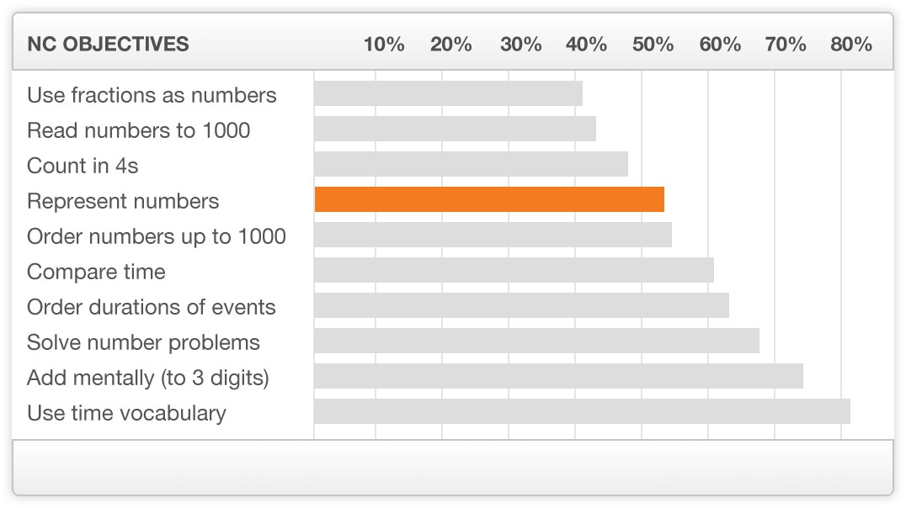
Task: Click the Count in 4s objective
Action: 83,166
